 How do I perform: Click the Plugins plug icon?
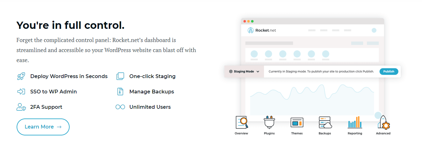[269, 122]
